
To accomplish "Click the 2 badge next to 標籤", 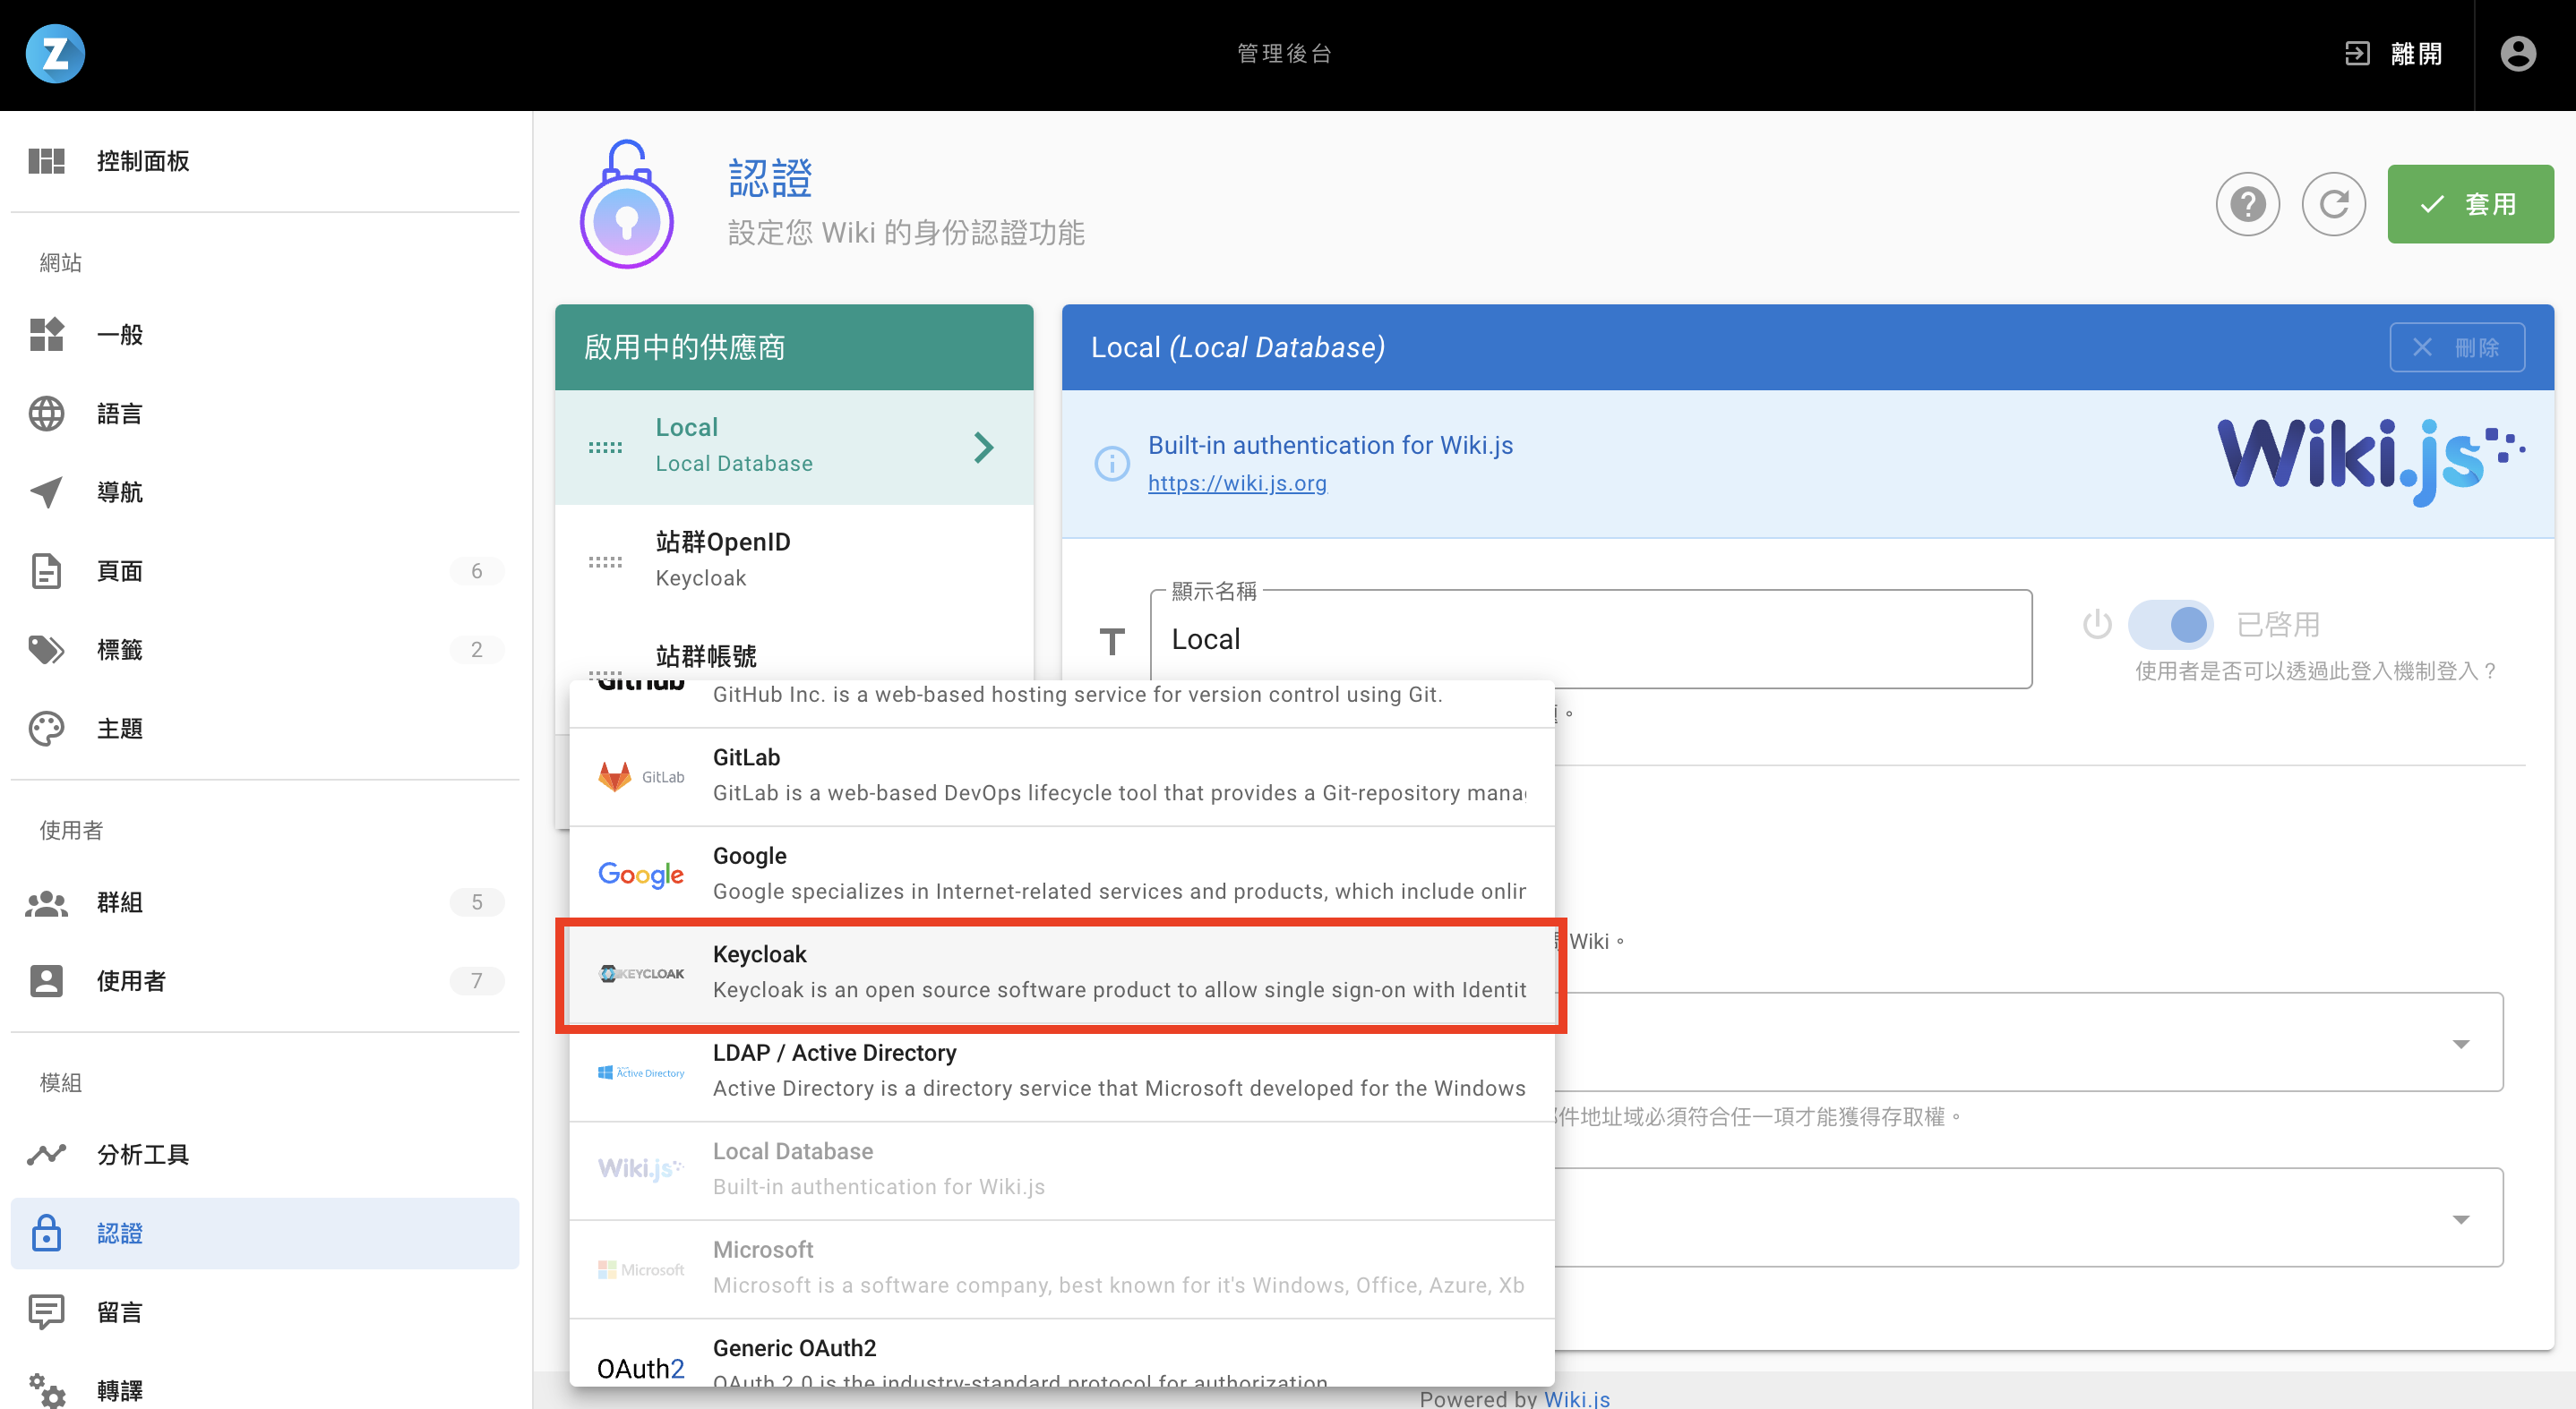I will click(476, 650).
